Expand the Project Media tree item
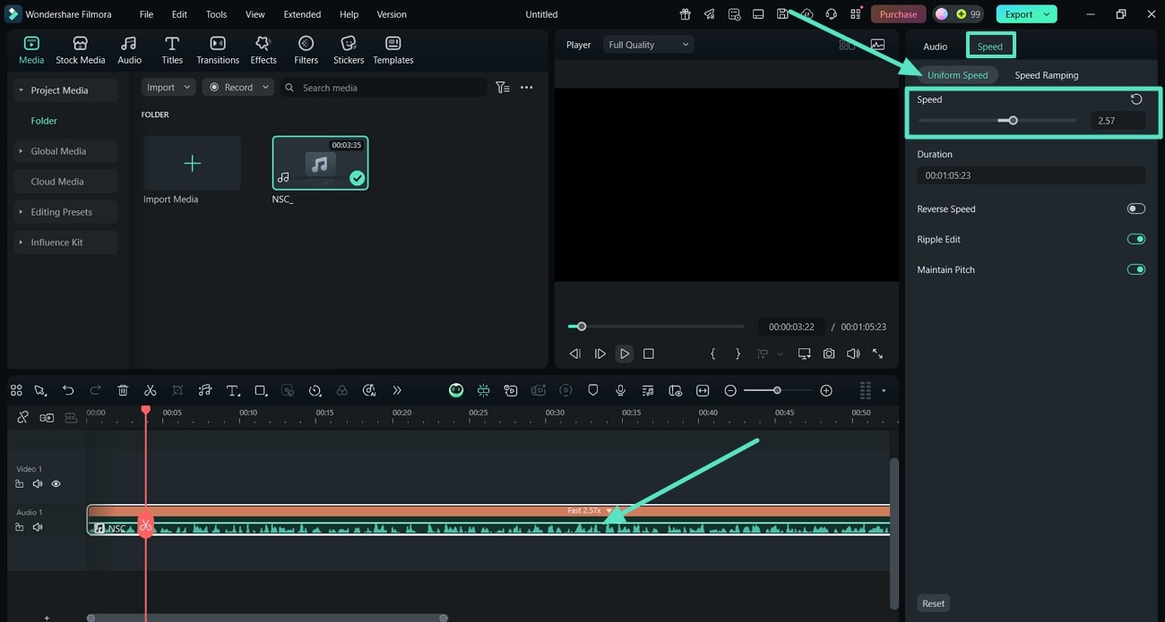This screenshot has height=622, width=1165. tap(22, 90)
